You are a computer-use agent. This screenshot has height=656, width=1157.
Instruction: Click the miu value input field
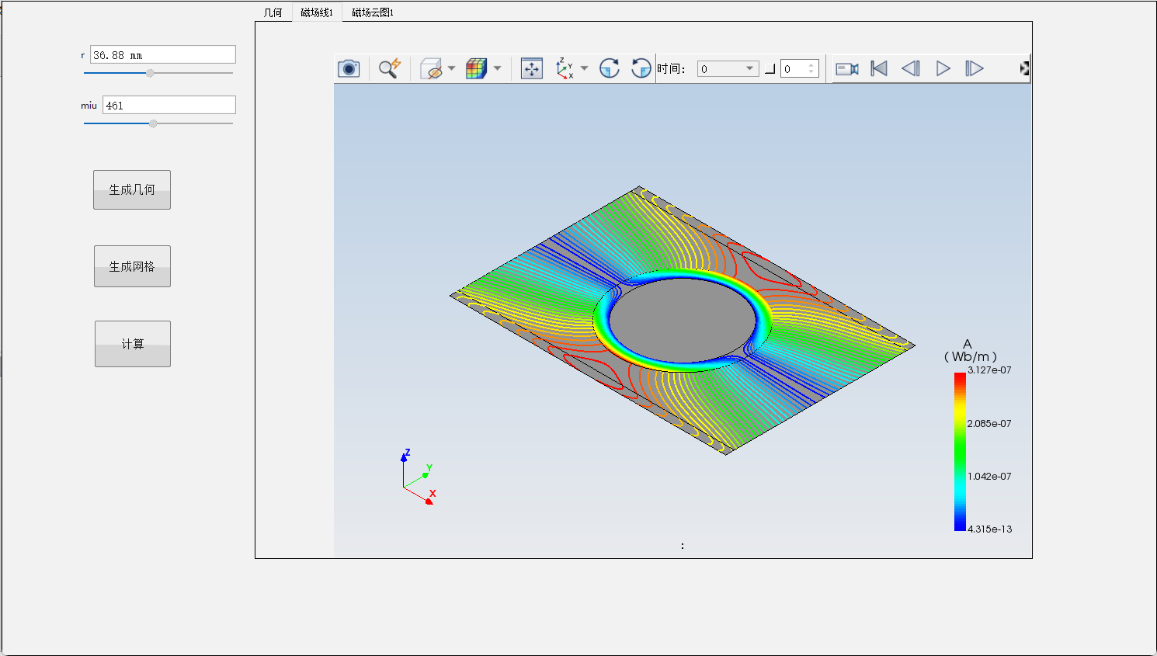click(169, 105)
